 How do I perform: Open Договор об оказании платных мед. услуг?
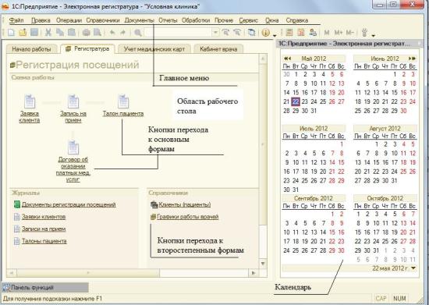point(73,169)
